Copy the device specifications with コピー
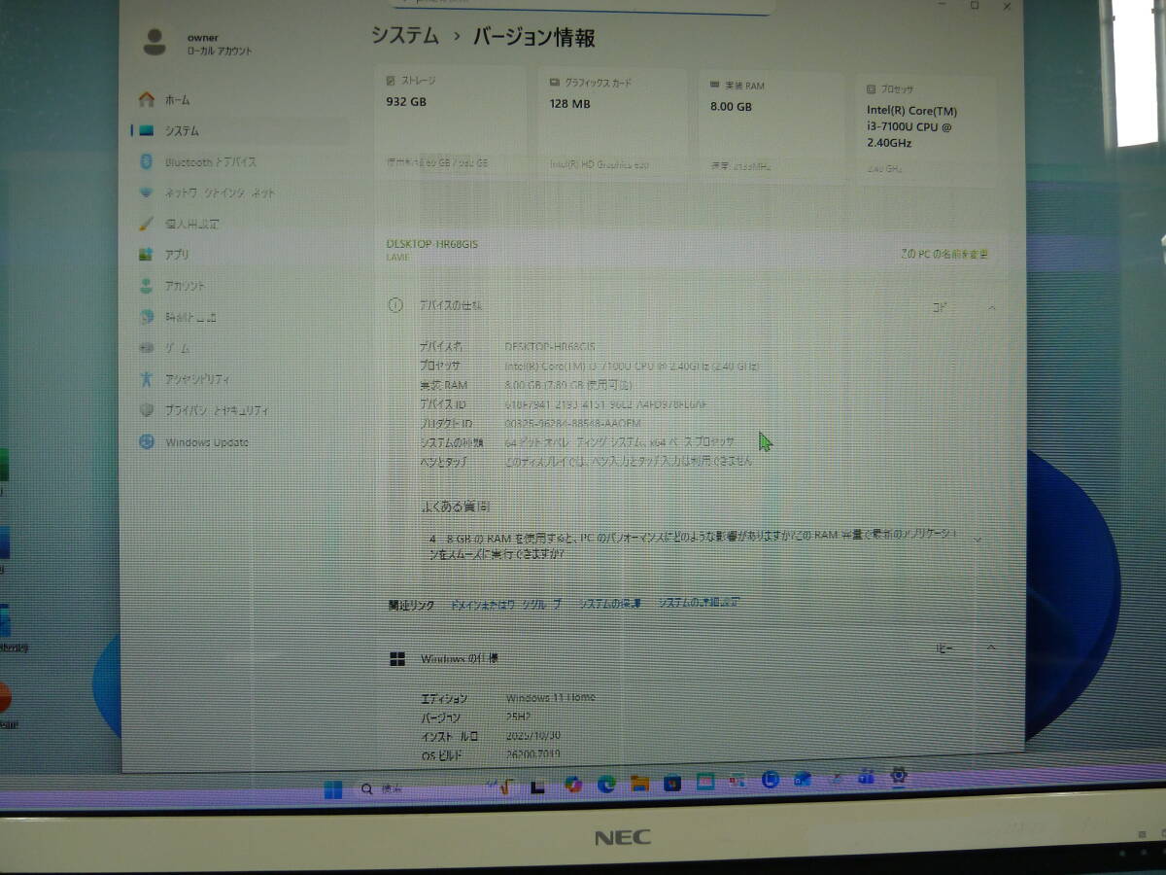The height and width of the screenshot is (875, 1166). pyautogui.click(x=941, y=307)
